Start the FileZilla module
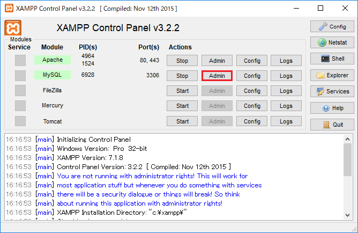Image resolution: width=358 pixels, height=233 pixels. pyautogui.click(x=182, y=91)
